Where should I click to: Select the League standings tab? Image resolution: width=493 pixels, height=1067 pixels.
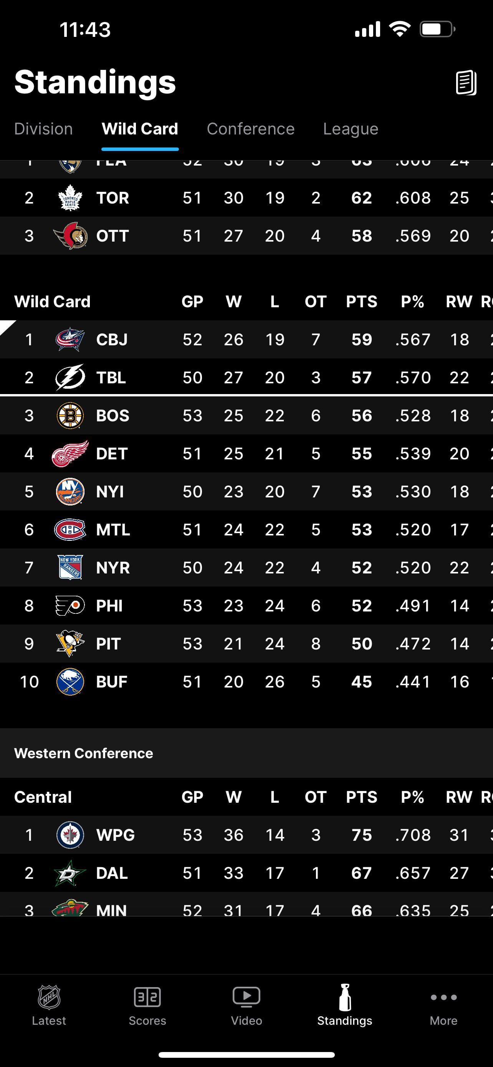click(351, 129)
